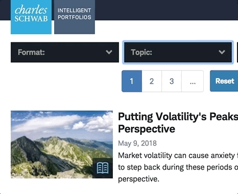238x194 pixels.
Task: Click the May 9, 2018 date text
Action: (x=137, y=143)
